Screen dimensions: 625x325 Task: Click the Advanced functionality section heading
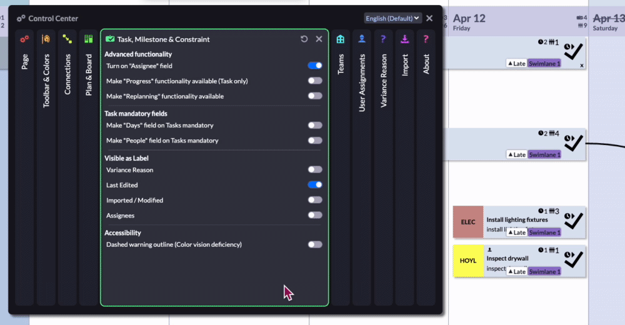138,54
